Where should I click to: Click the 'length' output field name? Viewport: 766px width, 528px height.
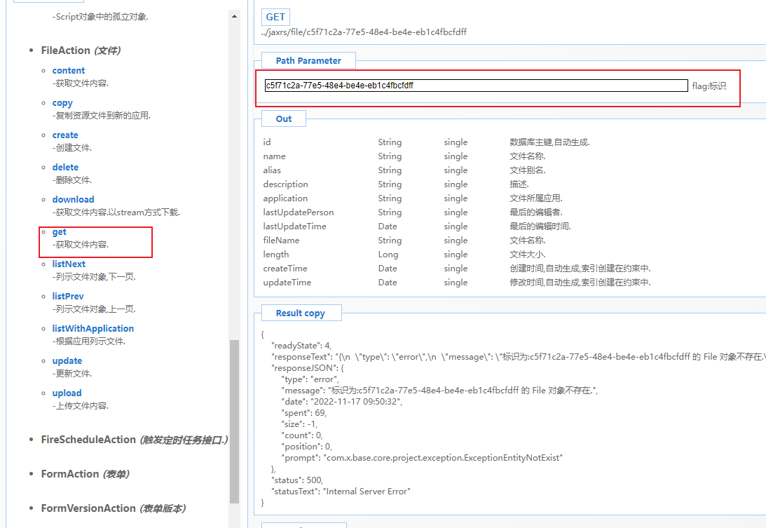276,255
